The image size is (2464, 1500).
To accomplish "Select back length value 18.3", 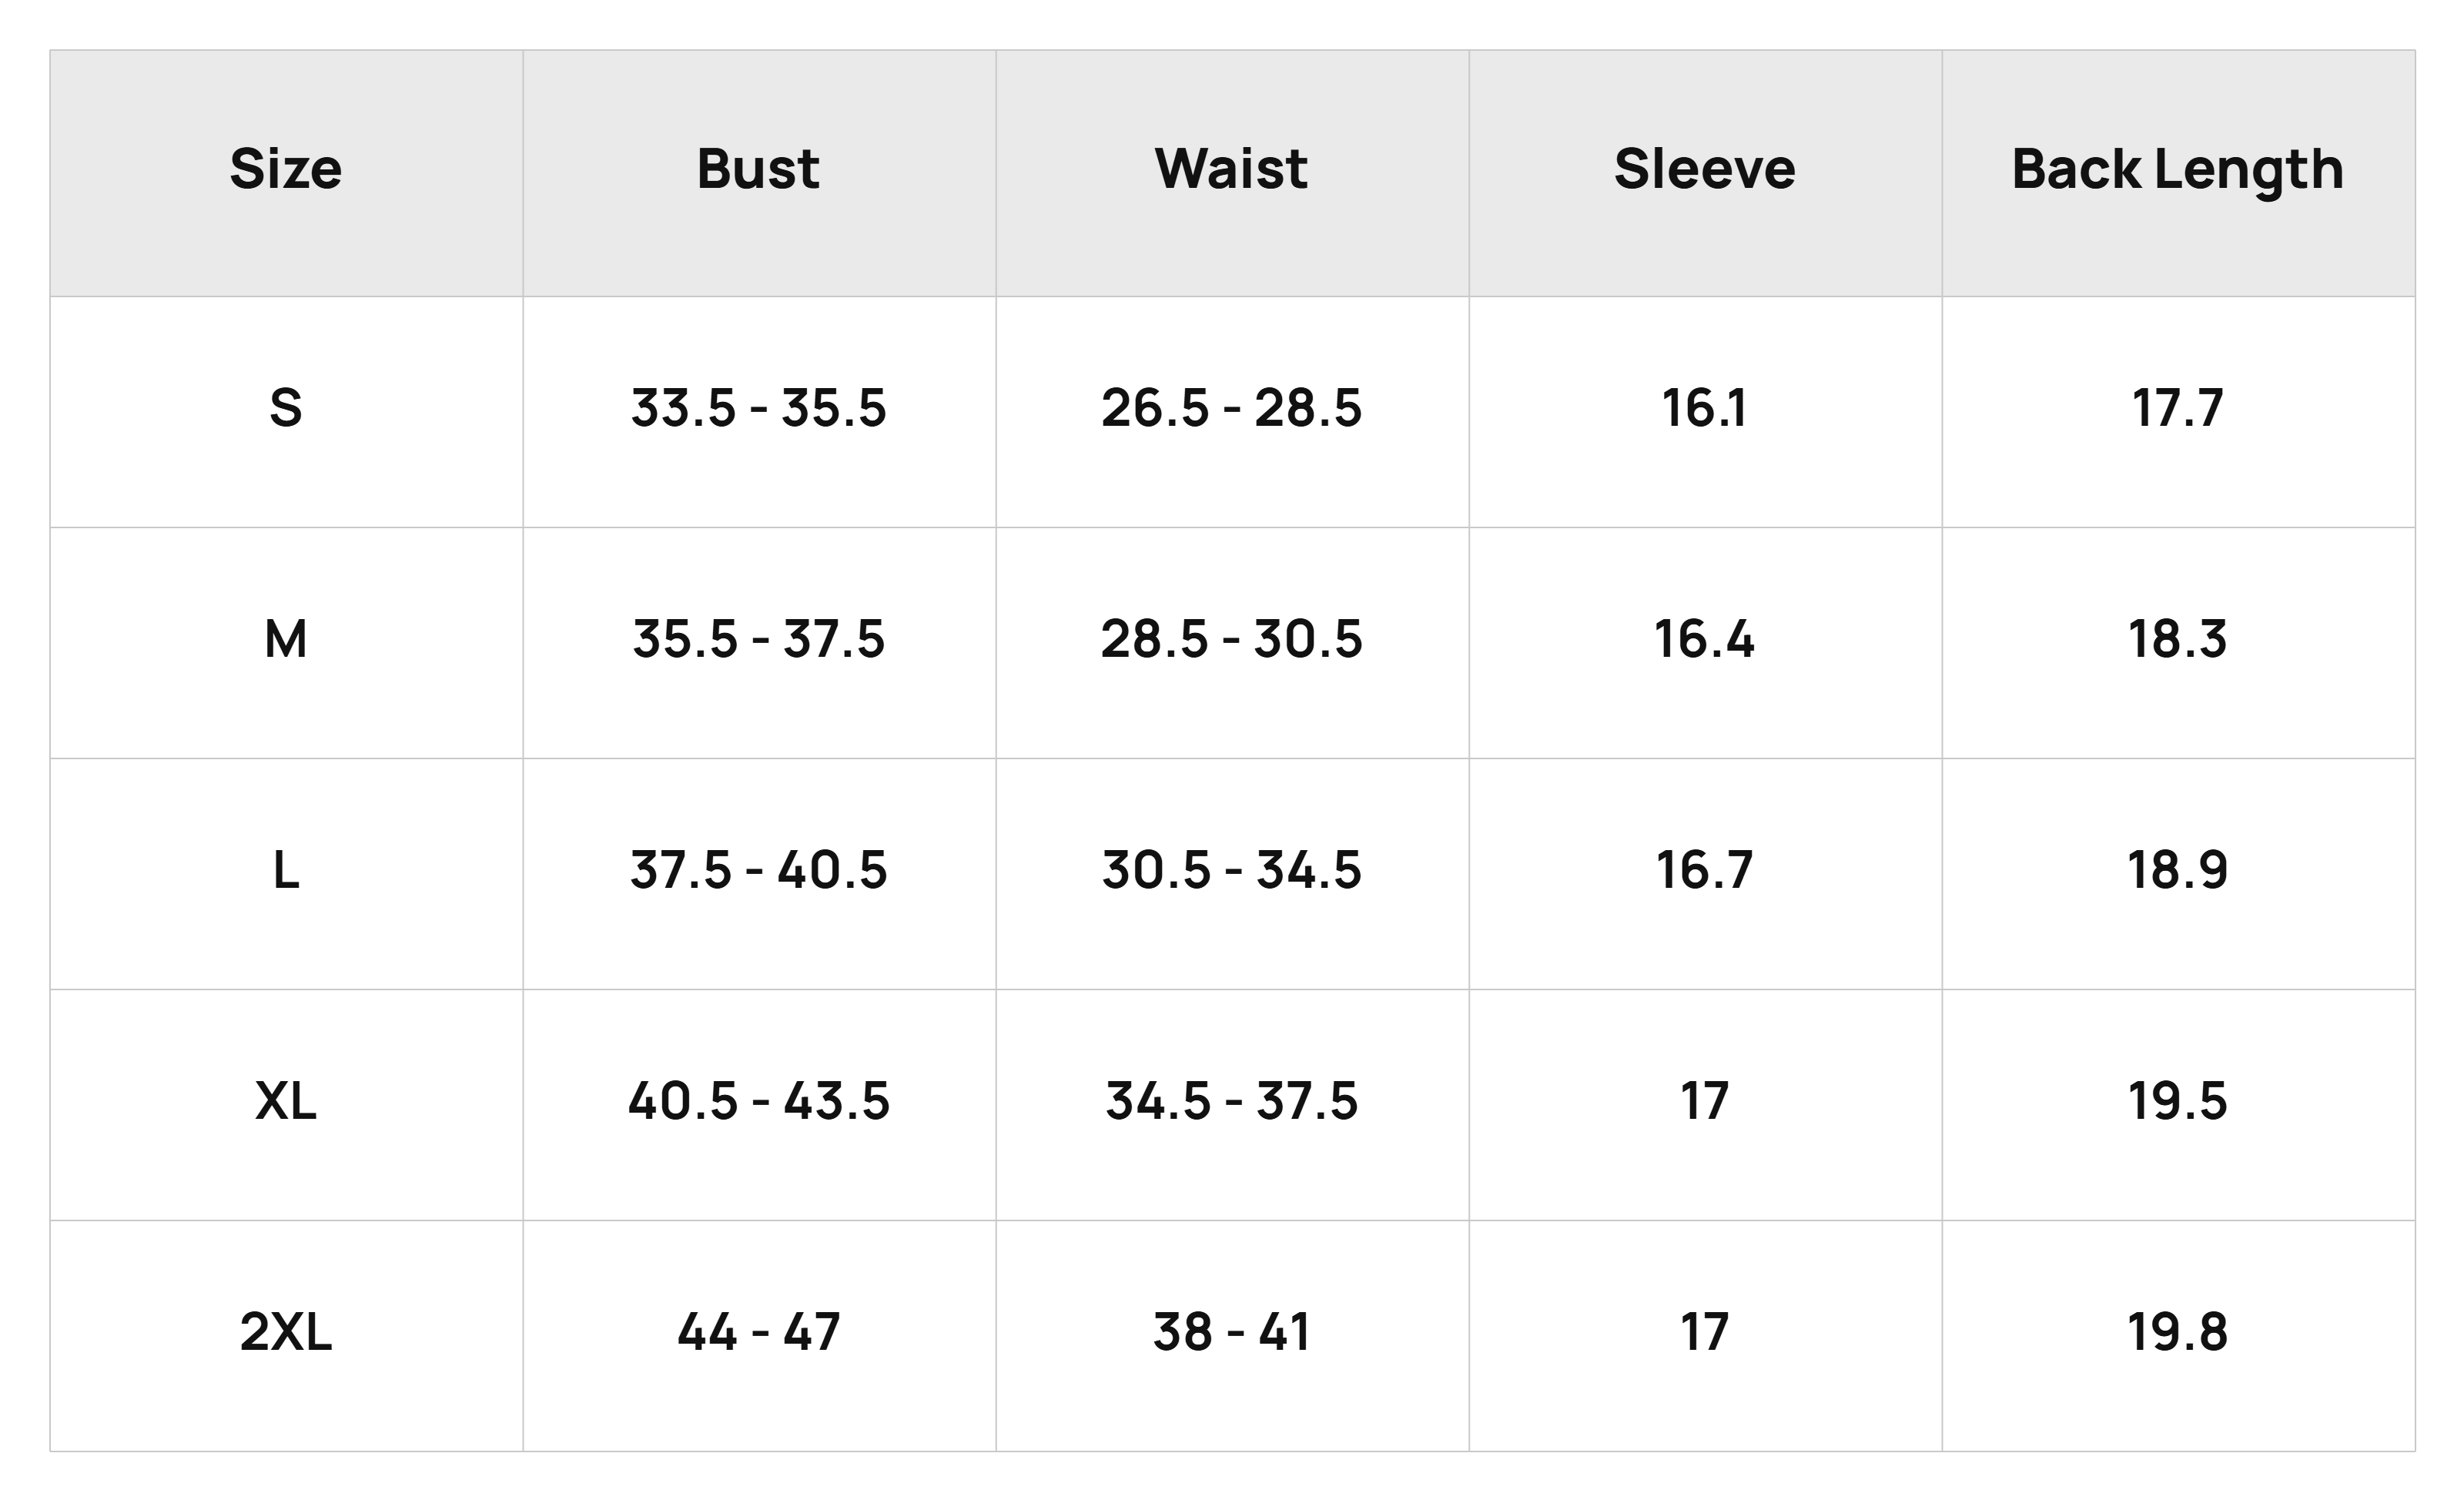I will pyautogui.click(x=2178, y=639).
